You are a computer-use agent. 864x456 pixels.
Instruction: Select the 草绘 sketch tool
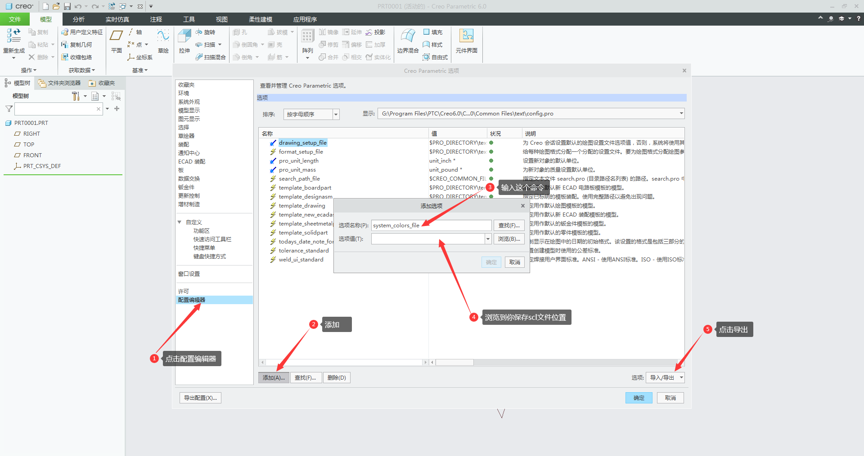[163, 41]
